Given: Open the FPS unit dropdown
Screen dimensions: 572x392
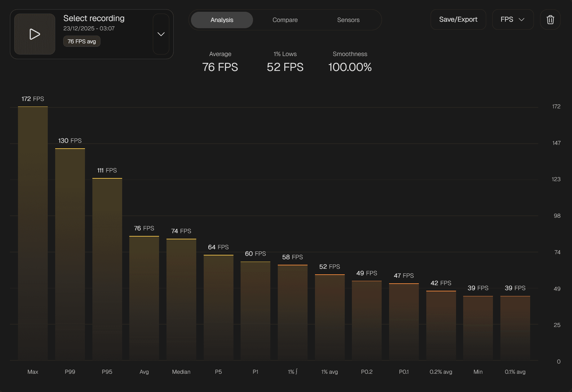Looking at the screenshot, I should pyautogui.click(x=512, y=20).
